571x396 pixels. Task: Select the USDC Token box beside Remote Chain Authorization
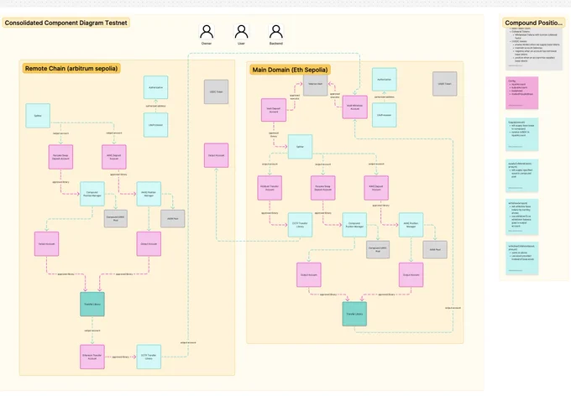(x=217, y=91)
